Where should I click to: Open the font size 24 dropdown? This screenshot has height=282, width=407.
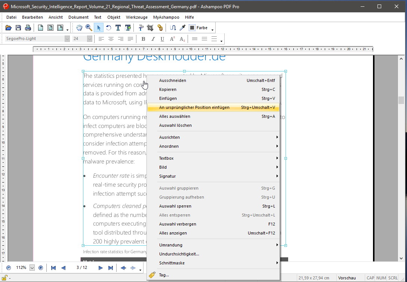pos(90,39)
